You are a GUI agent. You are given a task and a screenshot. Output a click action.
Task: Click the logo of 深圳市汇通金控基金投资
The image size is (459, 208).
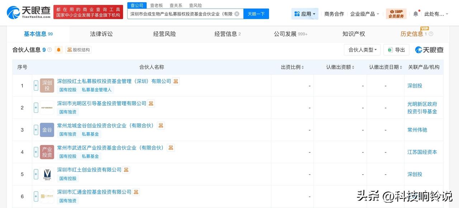click(47, 196)
